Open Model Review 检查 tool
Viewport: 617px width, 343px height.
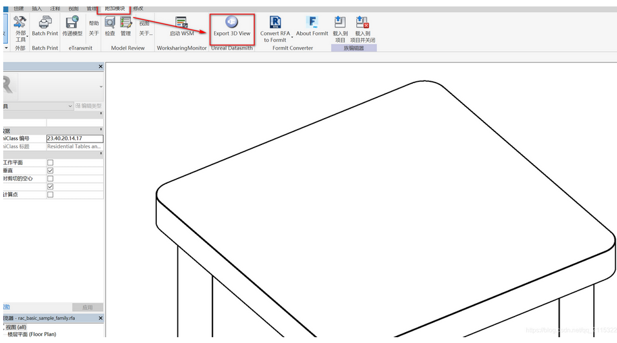[x=110, y=26]
